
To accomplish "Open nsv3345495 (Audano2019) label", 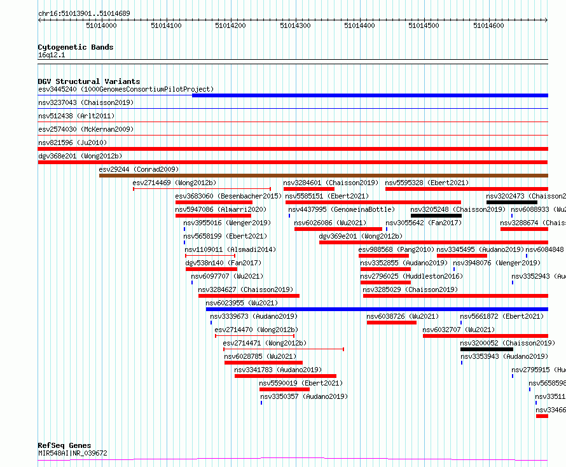I will (x=480, y=249).
